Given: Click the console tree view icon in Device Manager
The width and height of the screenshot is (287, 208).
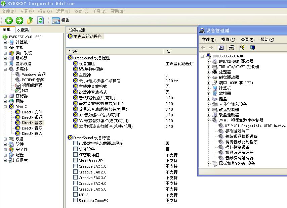Looking at the screenshot, I should [x=221, y=48].
